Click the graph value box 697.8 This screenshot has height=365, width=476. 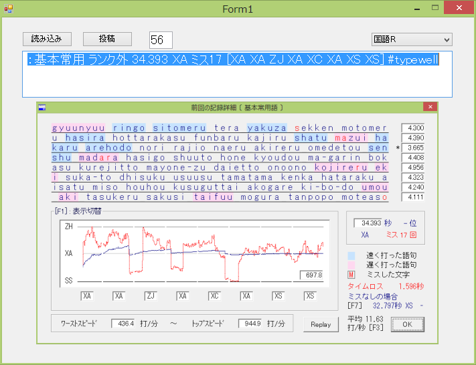311,275
